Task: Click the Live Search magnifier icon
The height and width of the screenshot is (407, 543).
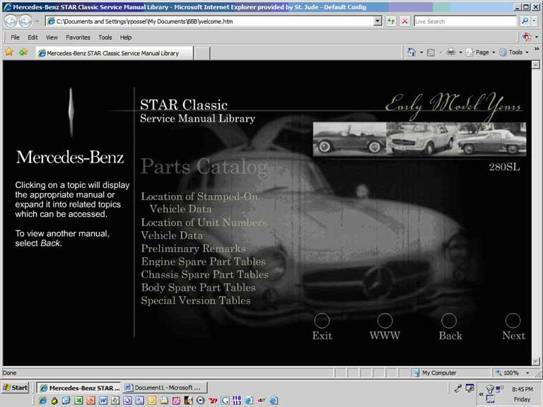Action: click(x=525, y=21)
